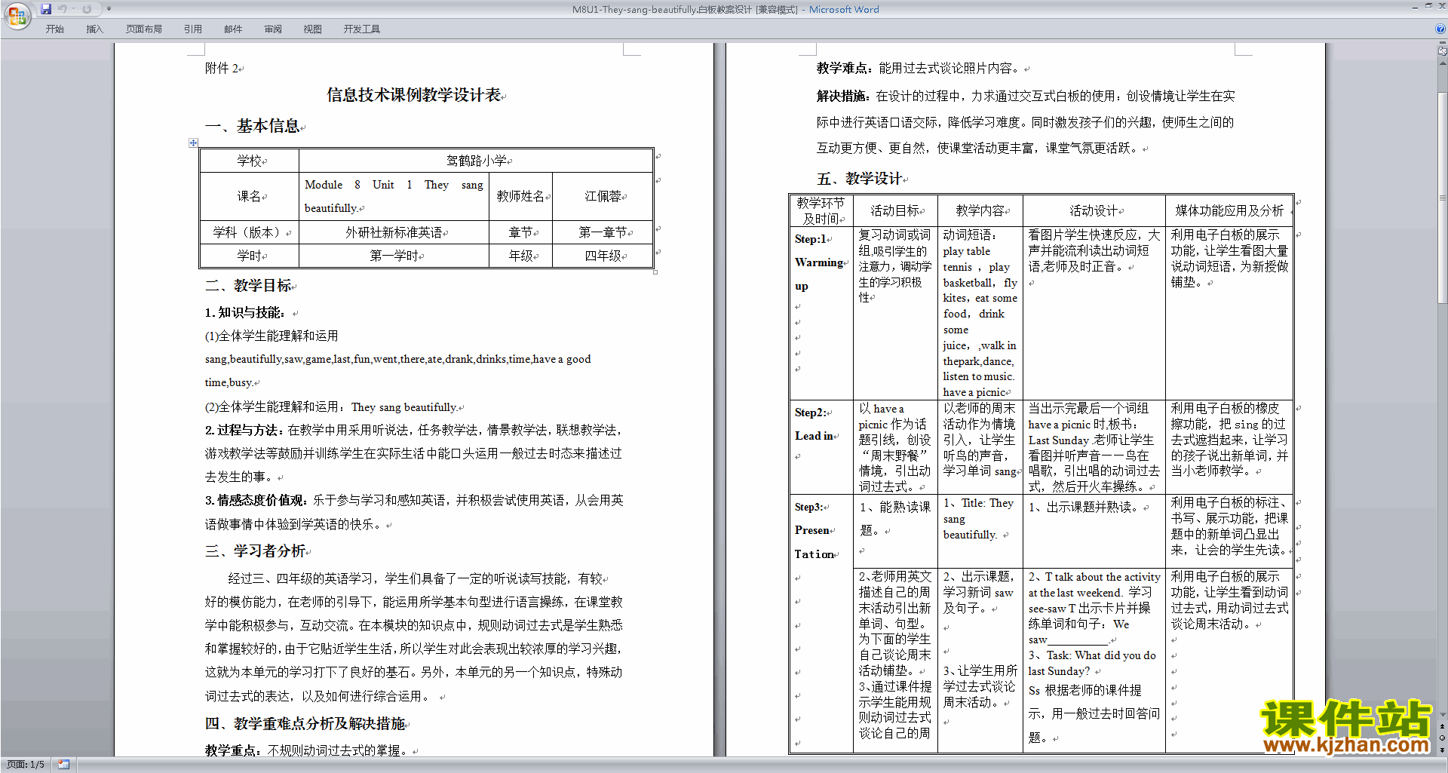The height and width of the screenshot is (773, 1448).
Task: Toggle the ruler button above the scrollbar
Action: click(x=1442, y=52)
